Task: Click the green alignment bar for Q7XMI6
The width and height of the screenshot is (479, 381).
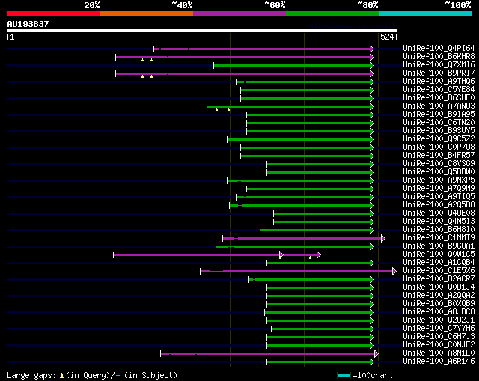Action: point(292,65)
